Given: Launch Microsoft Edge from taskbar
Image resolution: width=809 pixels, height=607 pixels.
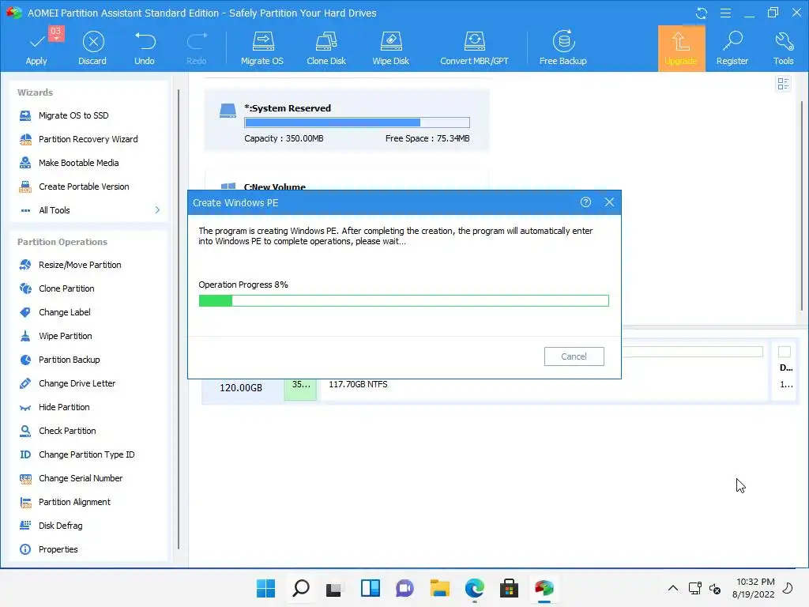Looking at the screenshot, I should tap(474, 588).
